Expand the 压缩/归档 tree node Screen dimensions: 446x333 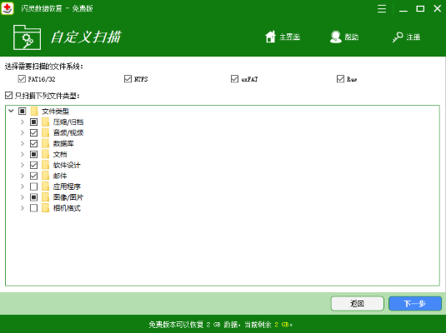click(23, 122)
